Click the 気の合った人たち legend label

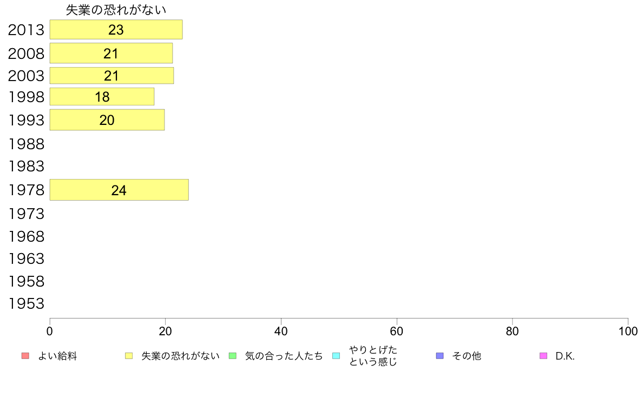click(x=284, y=356)
